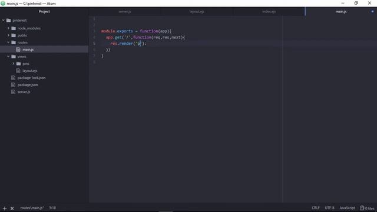The width and height of the screenshot is (377, 212).
Task: Click the app.get text on line 4
Action: [114, 37]
